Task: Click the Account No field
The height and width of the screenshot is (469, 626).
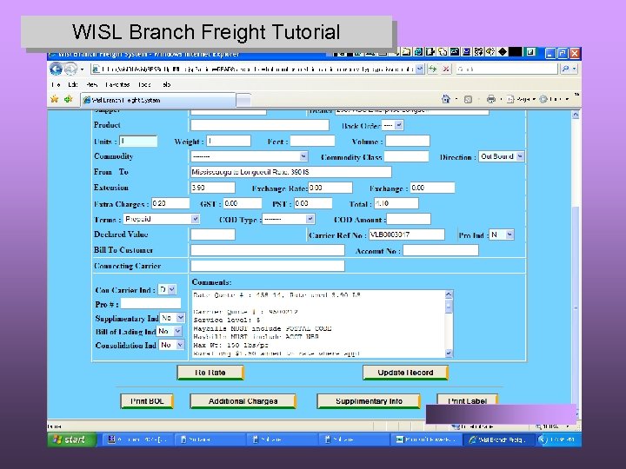Action: point(441,250)
